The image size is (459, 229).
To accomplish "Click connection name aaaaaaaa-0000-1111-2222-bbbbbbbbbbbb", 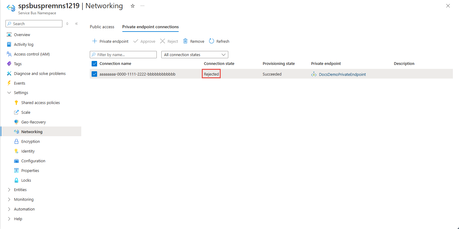I will pos(138,74).
